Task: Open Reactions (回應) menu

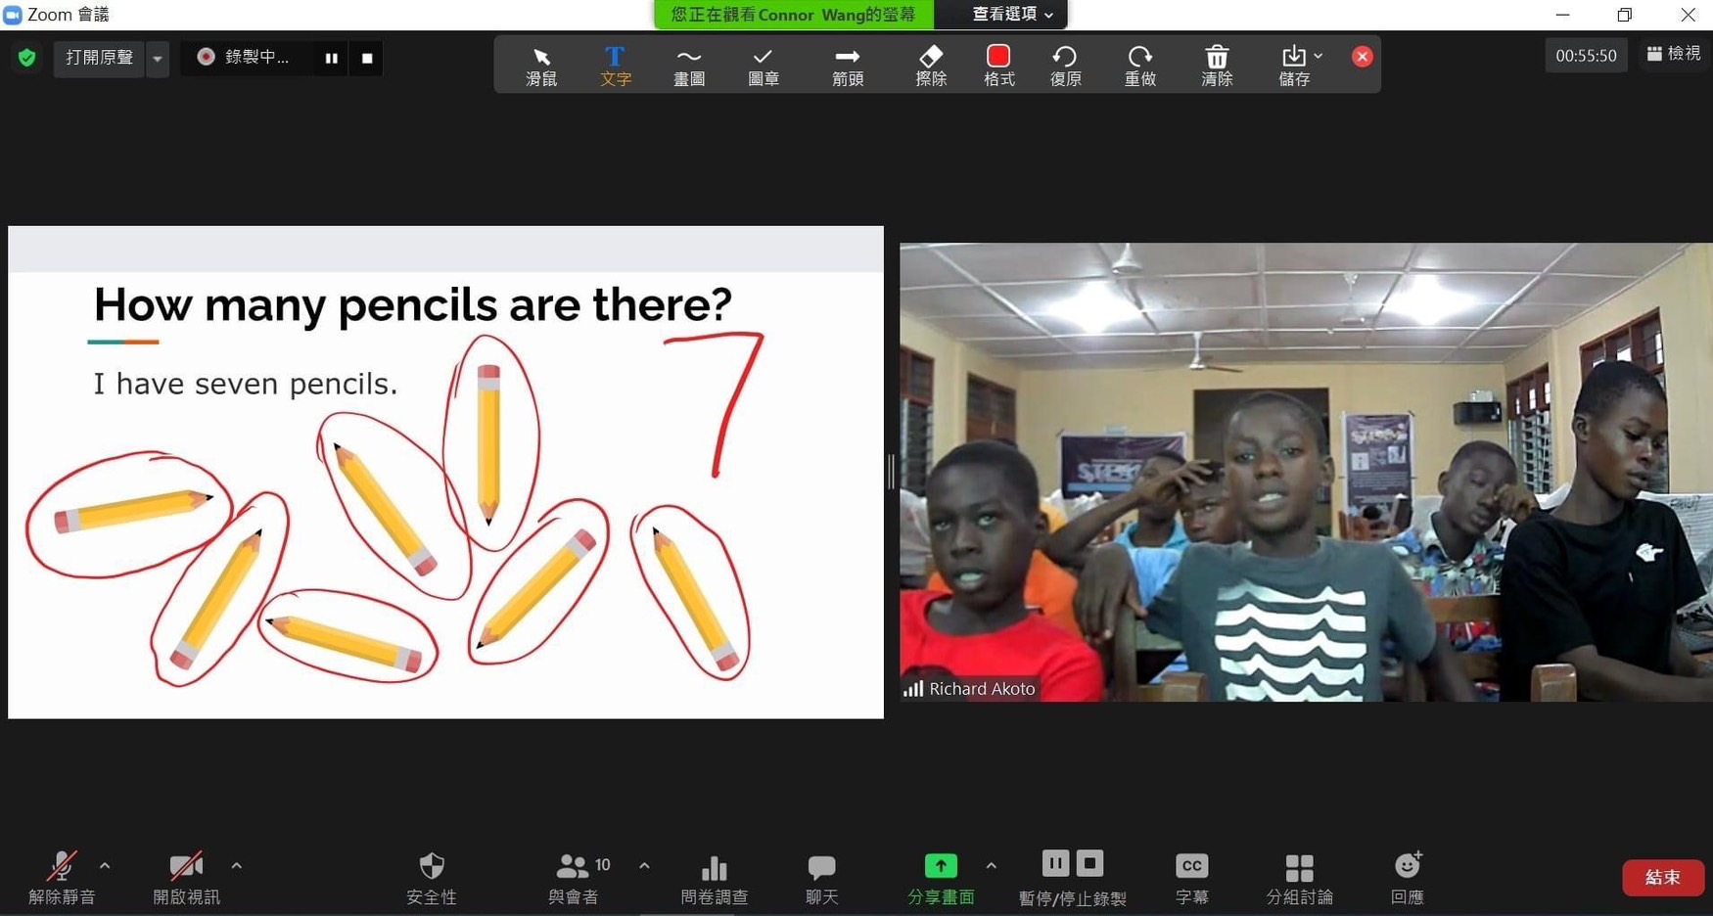Action: click(x=1408, y=878)
